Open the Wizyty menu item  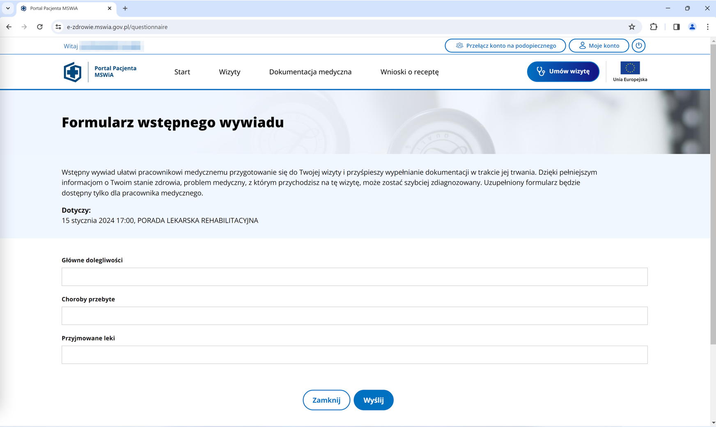[229, 72]
